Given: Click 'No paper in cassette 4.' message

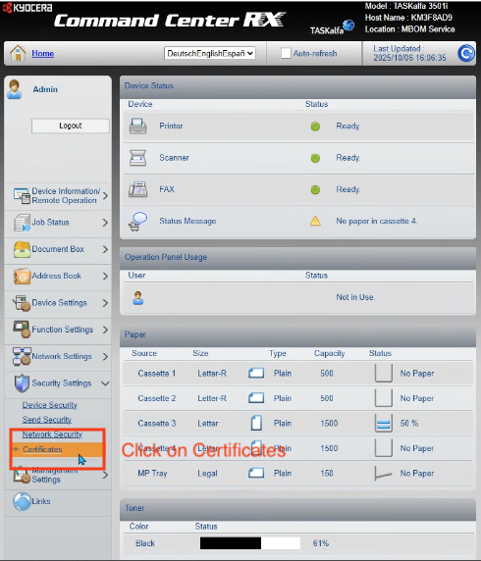Looking at the screenshot, I should click(x=377, y=221).
